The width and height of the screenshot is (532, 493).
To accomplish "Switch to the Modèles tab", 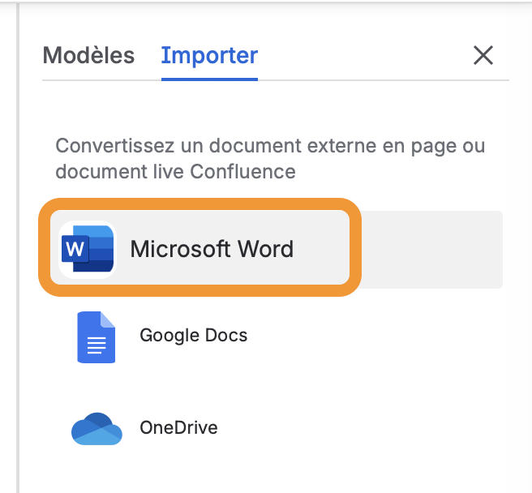I will tap(88, 55).
